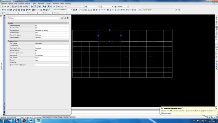
Task: Click the Высота текста value field
Action: pyautogui.click(x=52, y=51)
